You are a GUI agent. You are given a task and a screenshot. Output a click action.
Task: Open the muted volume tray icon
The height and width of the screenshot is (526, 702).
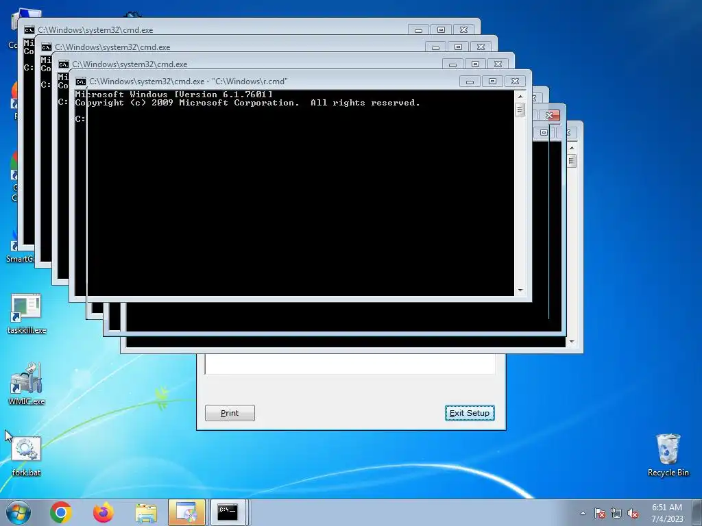point(632,513)
